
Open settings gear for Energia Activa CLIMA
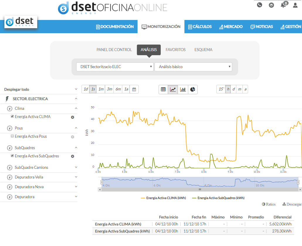click(x=72, y=117)
